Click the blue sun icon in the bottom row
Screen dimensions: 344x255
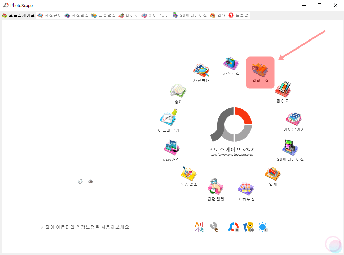click(x=263, y=227)
